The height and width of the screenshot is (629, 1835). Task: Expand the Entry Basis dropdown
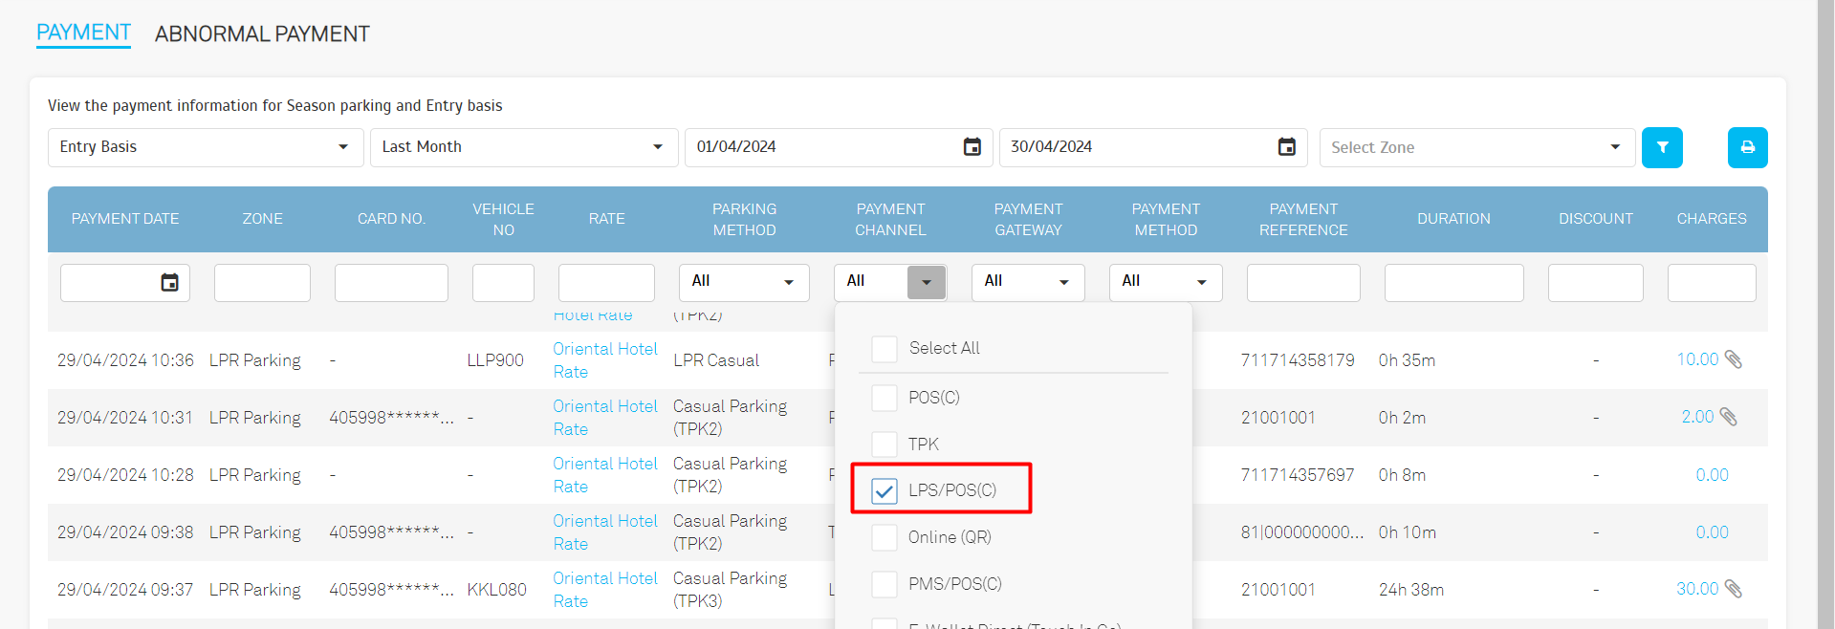coord(205,147)
